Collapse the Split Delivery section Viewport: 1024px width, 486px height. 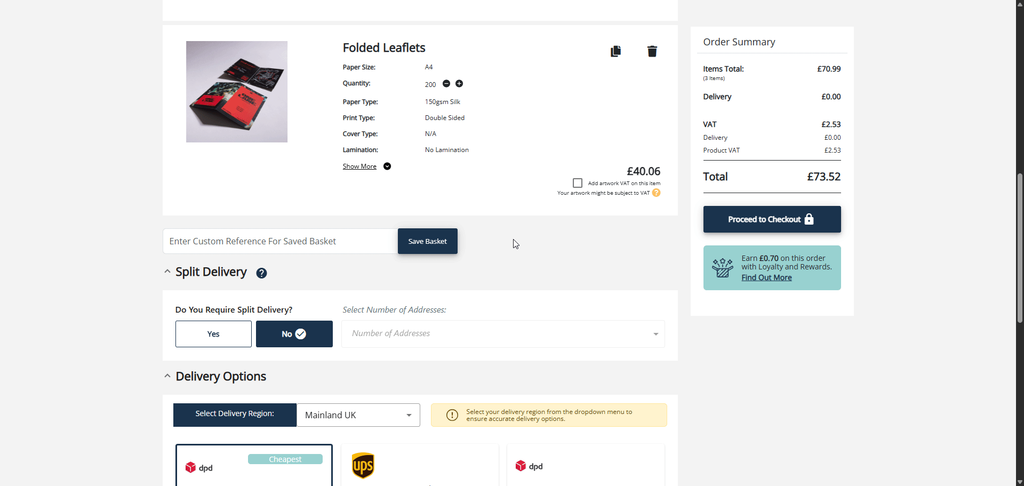[x=167, y=272]
